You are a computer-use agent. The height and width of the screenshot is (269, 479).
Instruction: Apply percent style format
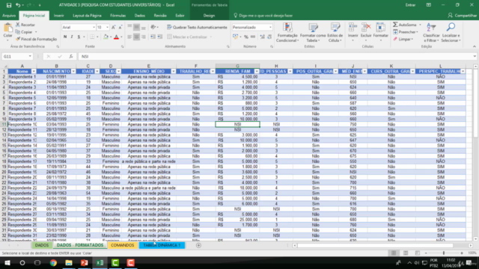246,37
